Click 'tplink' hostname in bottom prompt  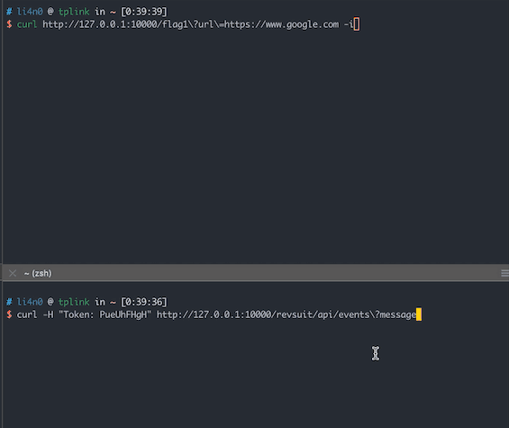tap(74, 302)
